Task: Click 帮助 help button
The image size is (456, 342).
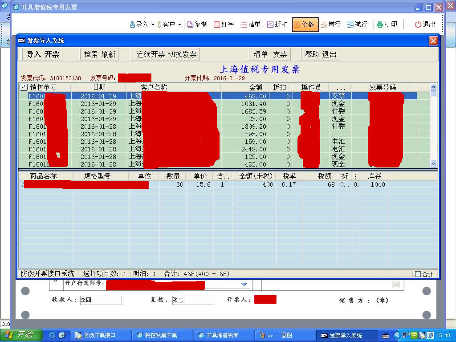Action: [x=312, y=54]
